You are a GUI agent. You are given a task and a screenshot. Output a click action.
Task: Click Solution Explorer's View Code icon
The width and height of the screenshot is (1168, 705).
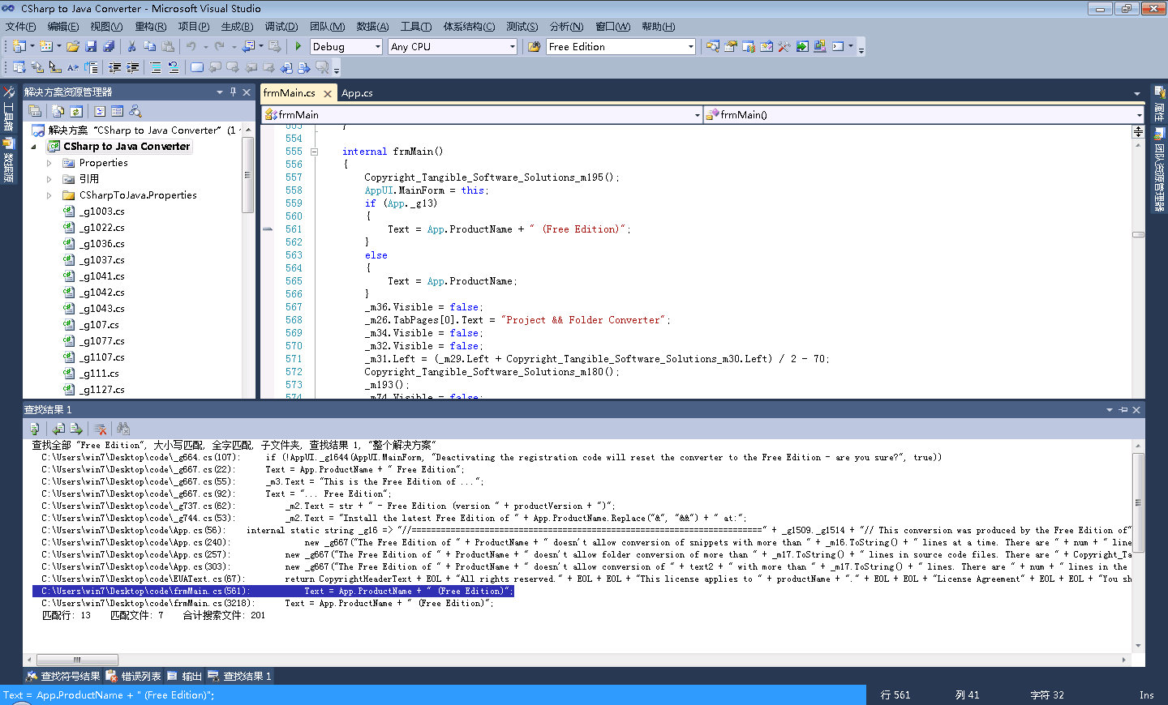[100, 111]
